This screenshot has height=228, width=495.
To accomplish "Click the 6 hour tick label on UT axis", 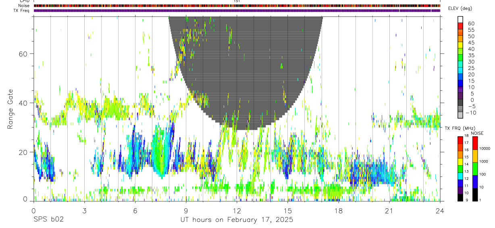I will coord(135,211).
